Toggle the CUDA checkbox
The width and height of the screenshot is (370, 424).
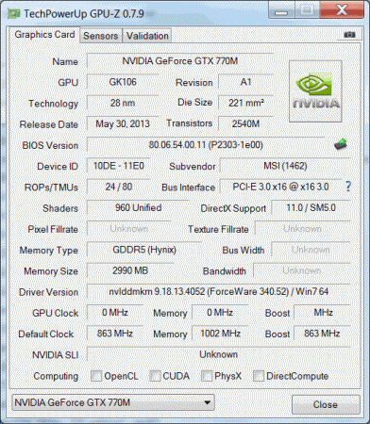155,376
